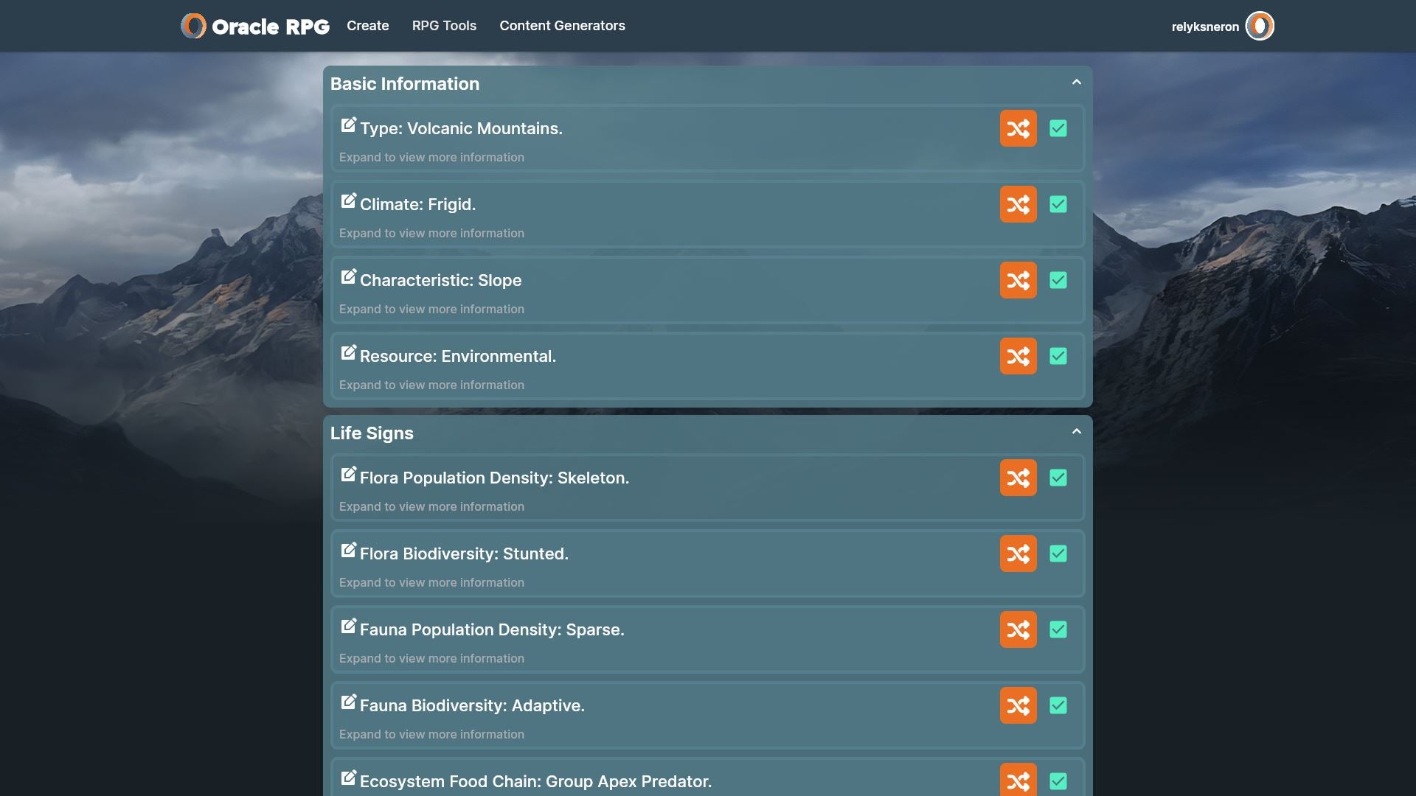Viewport: 1416px width, 796px height.
Task: Reroll the Flora Population Density row
Action: (x=1018, y=478)
